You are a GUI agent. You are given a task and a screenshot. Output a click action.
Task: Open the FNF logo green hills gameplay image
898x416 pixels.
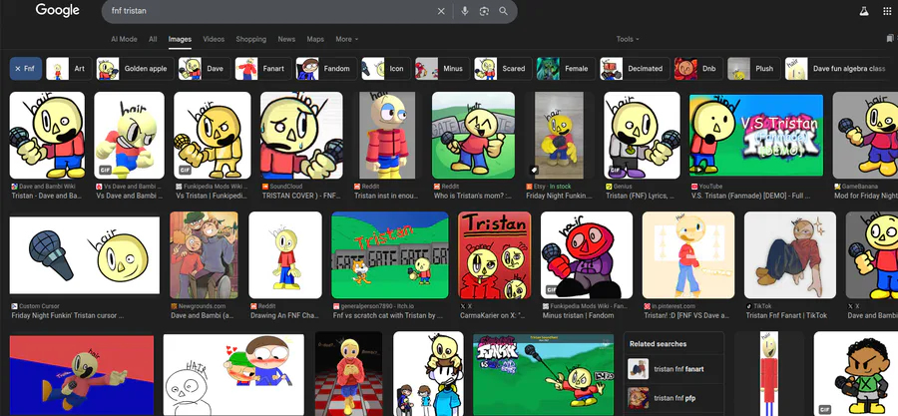[543, 375]
